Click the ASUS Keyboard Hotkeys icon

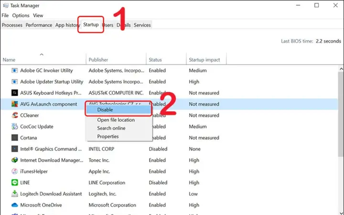[14, 93]
